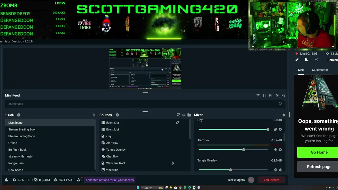Select the Tangia Overlay source
Image resolution: width=338 pixels, height=190 pixels.
point(145,150)
